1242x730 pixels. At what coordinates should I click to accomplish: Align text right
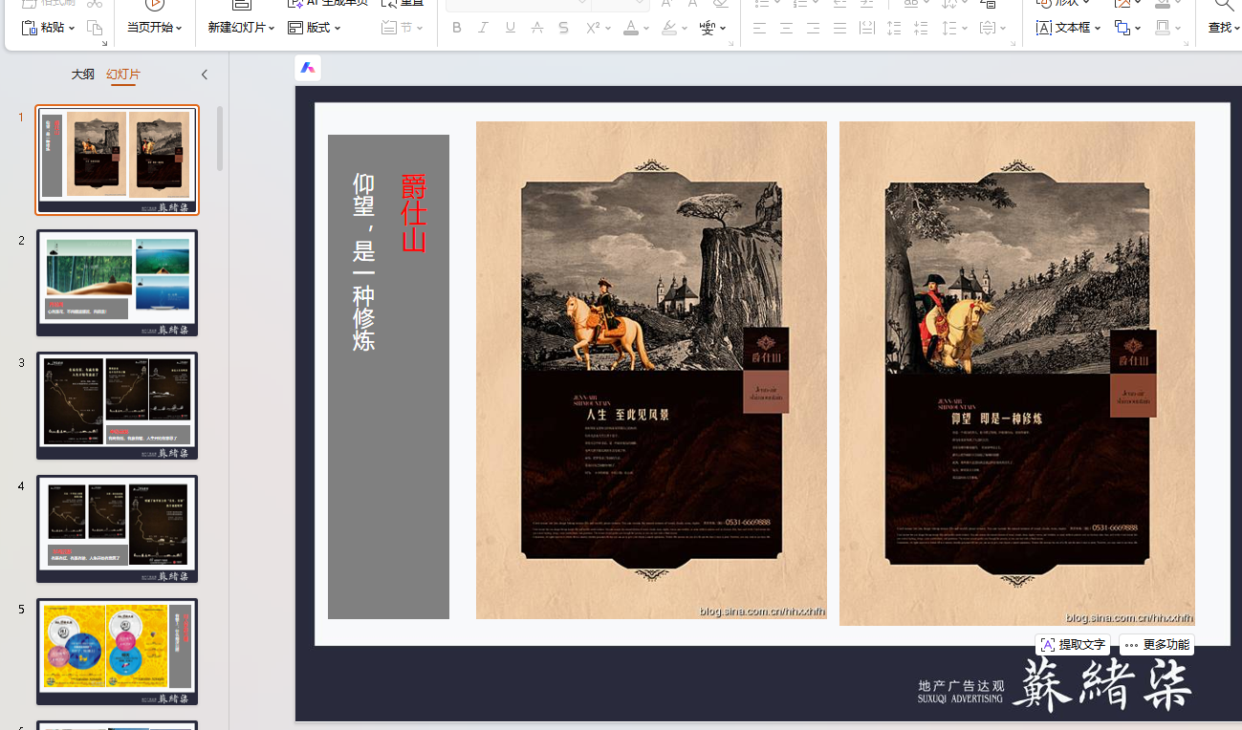coord(813,28)
